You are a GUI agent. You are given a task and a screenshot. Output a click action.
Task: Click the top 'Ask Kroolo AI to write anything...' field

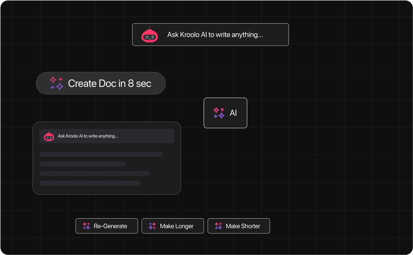[210, 35]
